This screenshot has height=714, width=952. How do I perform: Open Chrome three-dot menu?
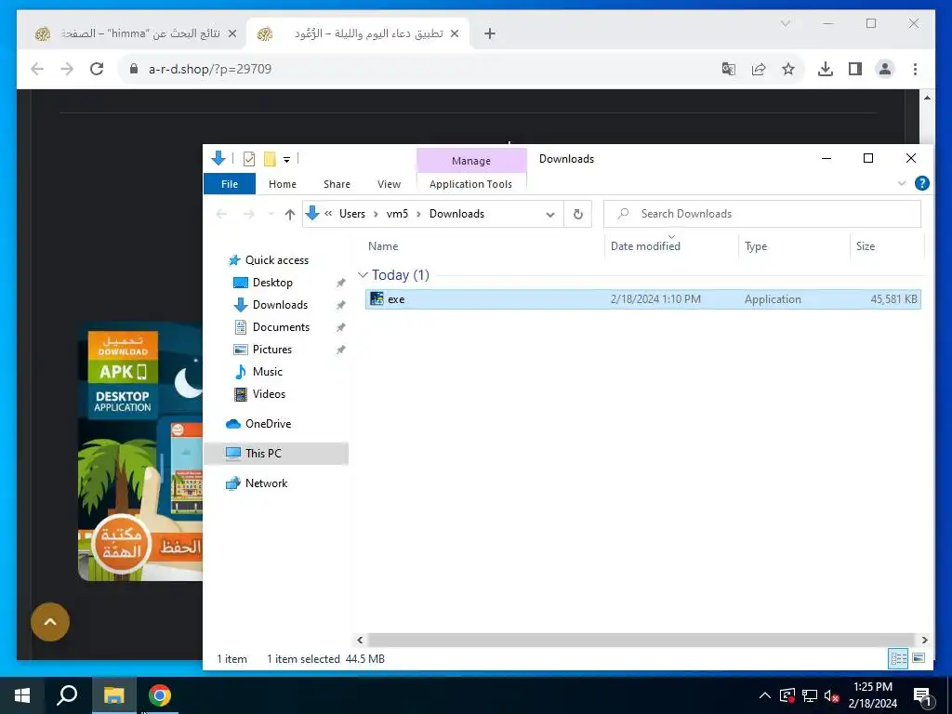(x=915, y=69)
